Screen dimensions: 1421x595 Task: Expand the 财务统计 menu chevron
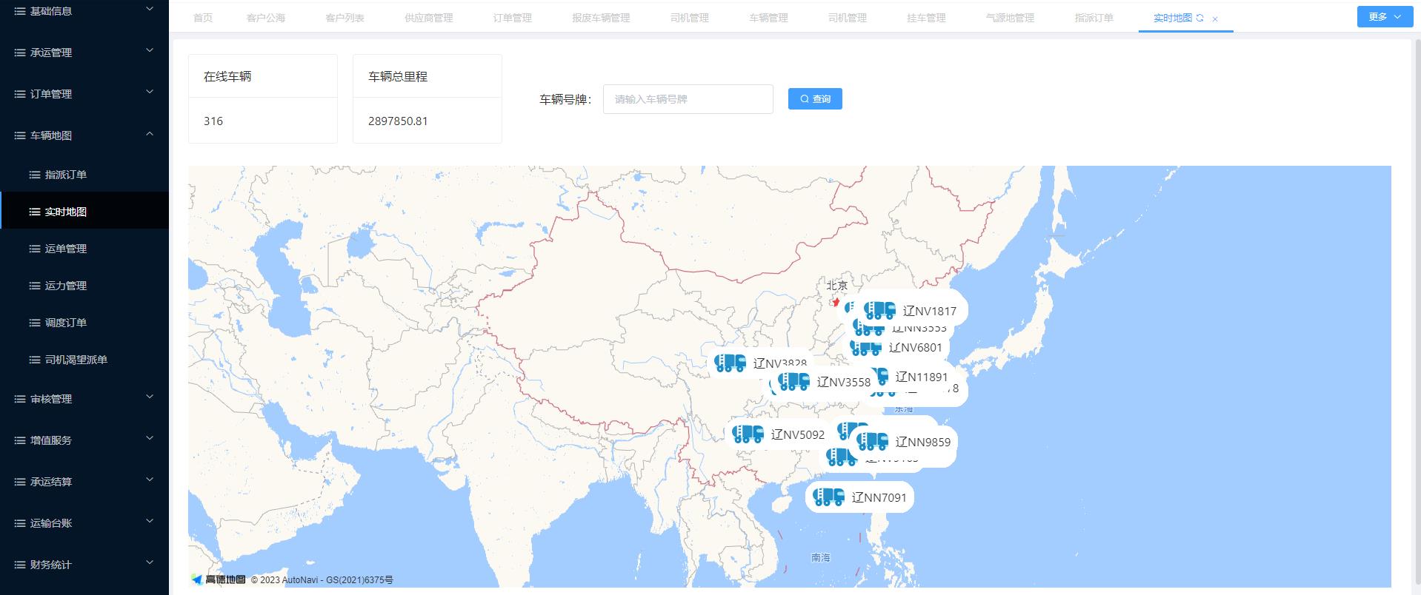point(149,562)
